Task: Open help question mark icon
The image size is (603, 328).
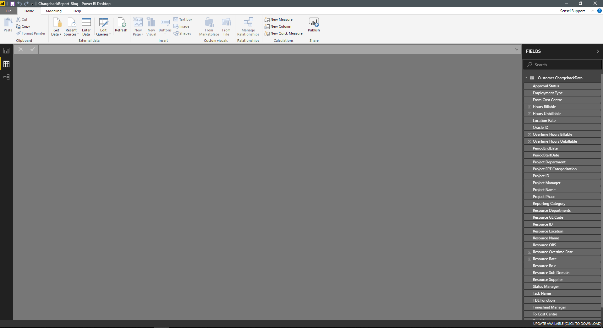Action: (599, 11)
